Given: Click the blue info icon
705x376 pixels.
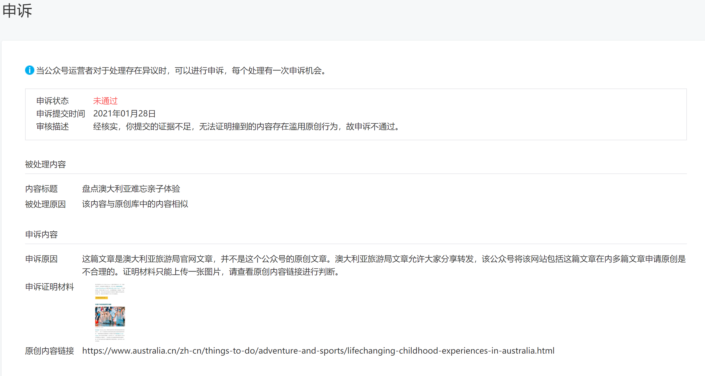Looking at the screenshot, I should point(29,70).
